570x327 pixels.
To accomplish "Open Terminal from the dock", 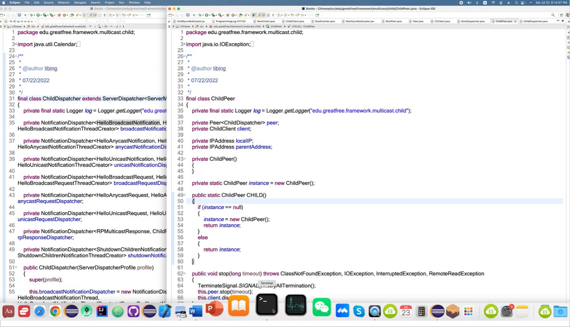I will pyautogui.click(x=267, y=305).
